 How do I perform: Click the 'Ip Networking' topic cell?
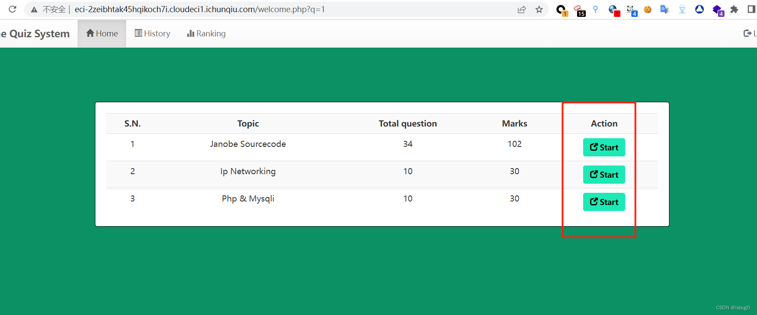[248, 171]
